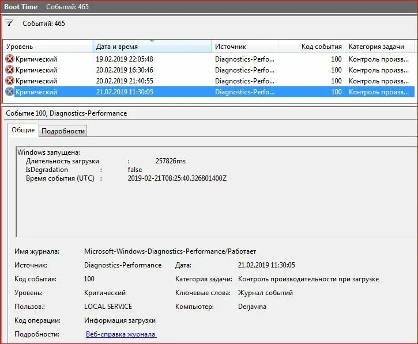Sort by the Дата и время column header
Image resolution: width=418 pixels, height=344 pixels.
tap(152, 47)
